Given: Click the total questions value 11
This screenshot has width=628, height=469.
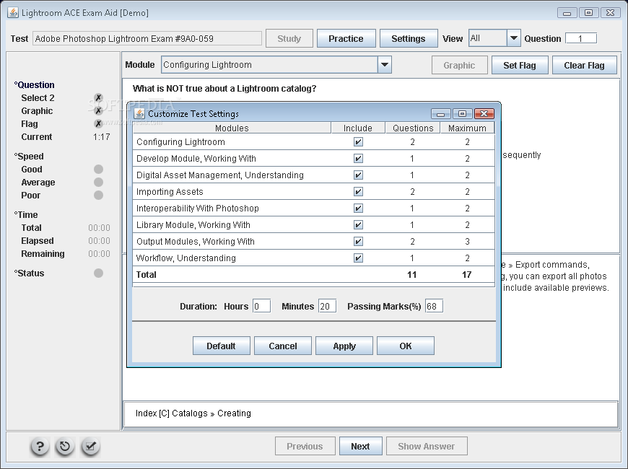Looking at the screenshot, I should click(x=411, y=275).
